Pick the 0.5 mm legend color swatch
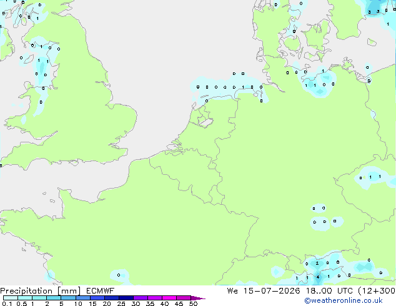The image size is (396, 306). [x=25, y=298]
